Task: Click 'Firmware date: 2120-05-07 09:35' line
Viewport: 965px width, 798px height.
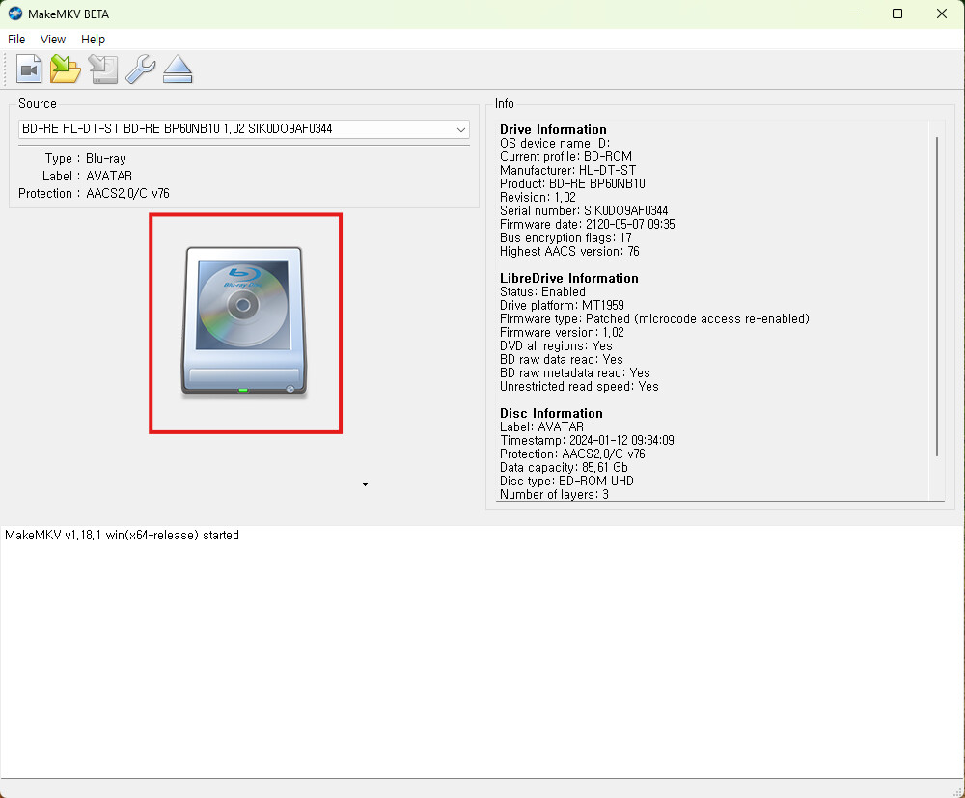Action: tap(587, 225)
